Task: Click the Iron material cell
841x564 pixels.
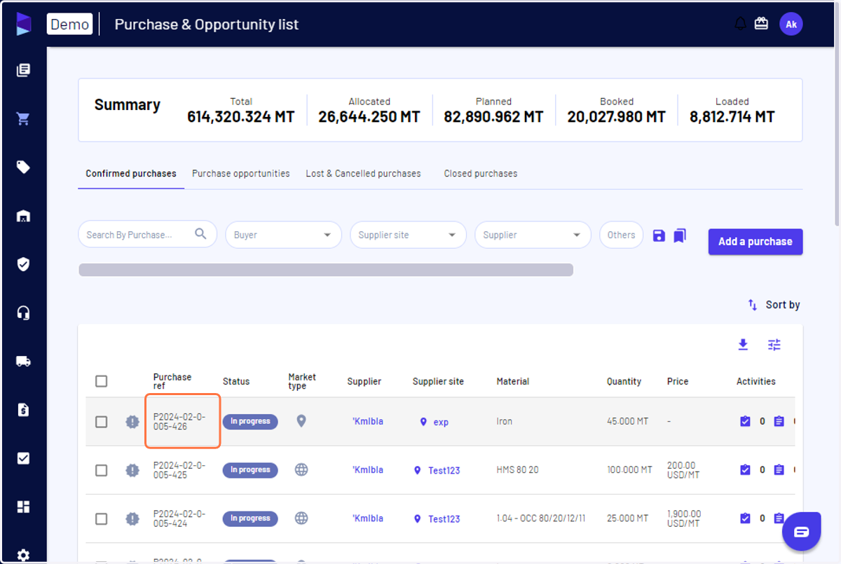Action: click(x=505, y=422)
